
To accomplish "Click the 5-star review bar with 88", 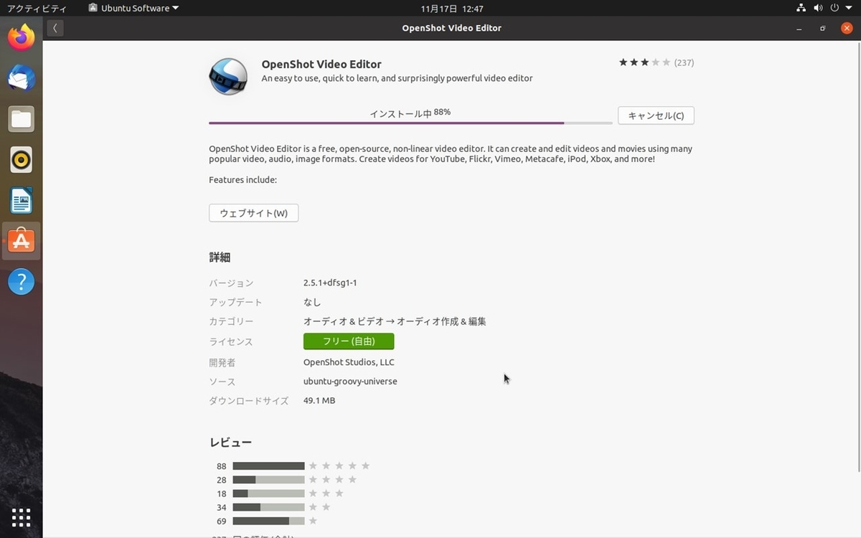I will [x=268, y=466].
